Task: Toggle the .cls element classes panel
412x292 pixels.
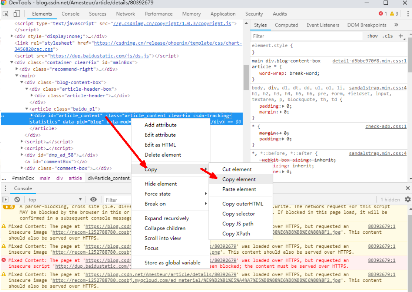Action: [388, 36]
